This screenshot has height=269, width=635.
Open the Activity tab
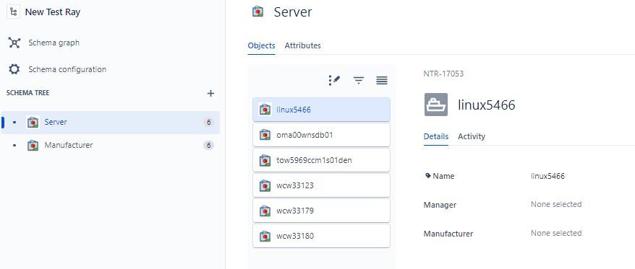(472, 136)
